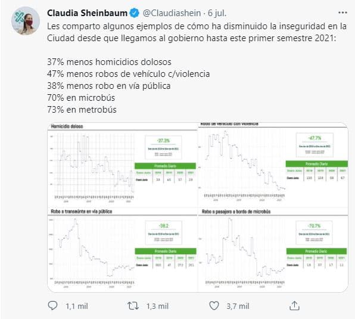Click the blue verified badge

click(x=134, y=13)
